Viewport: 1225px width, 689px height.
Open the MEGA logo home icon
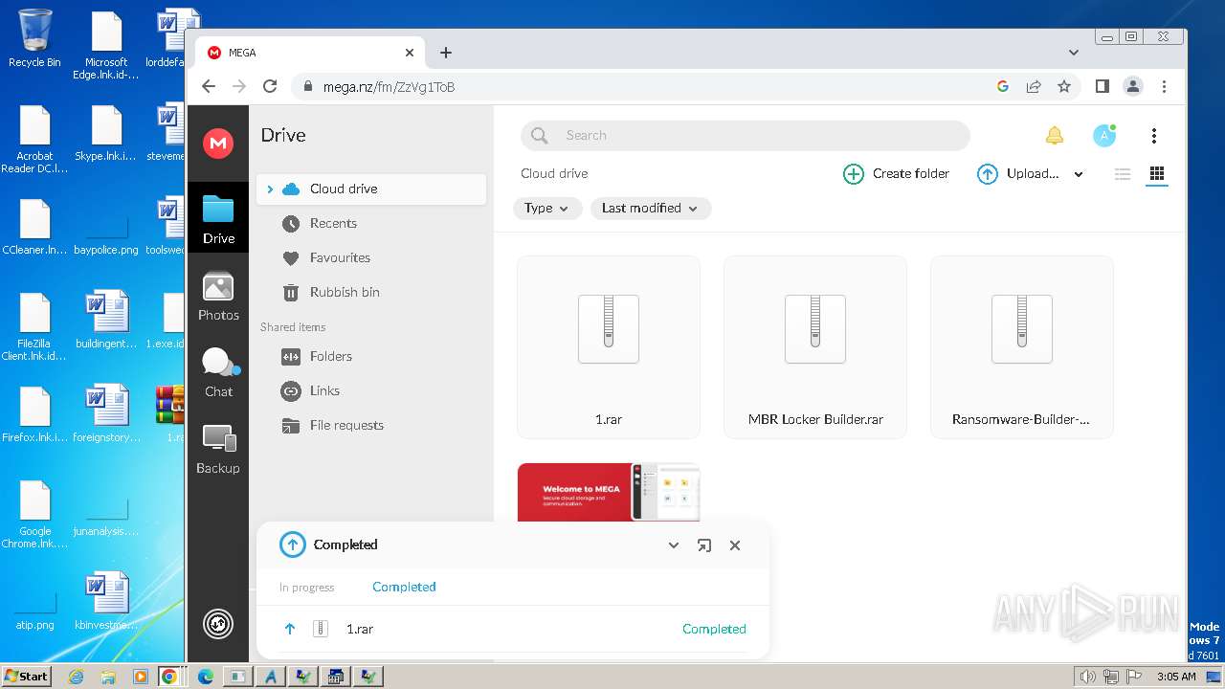coord(218,144)
